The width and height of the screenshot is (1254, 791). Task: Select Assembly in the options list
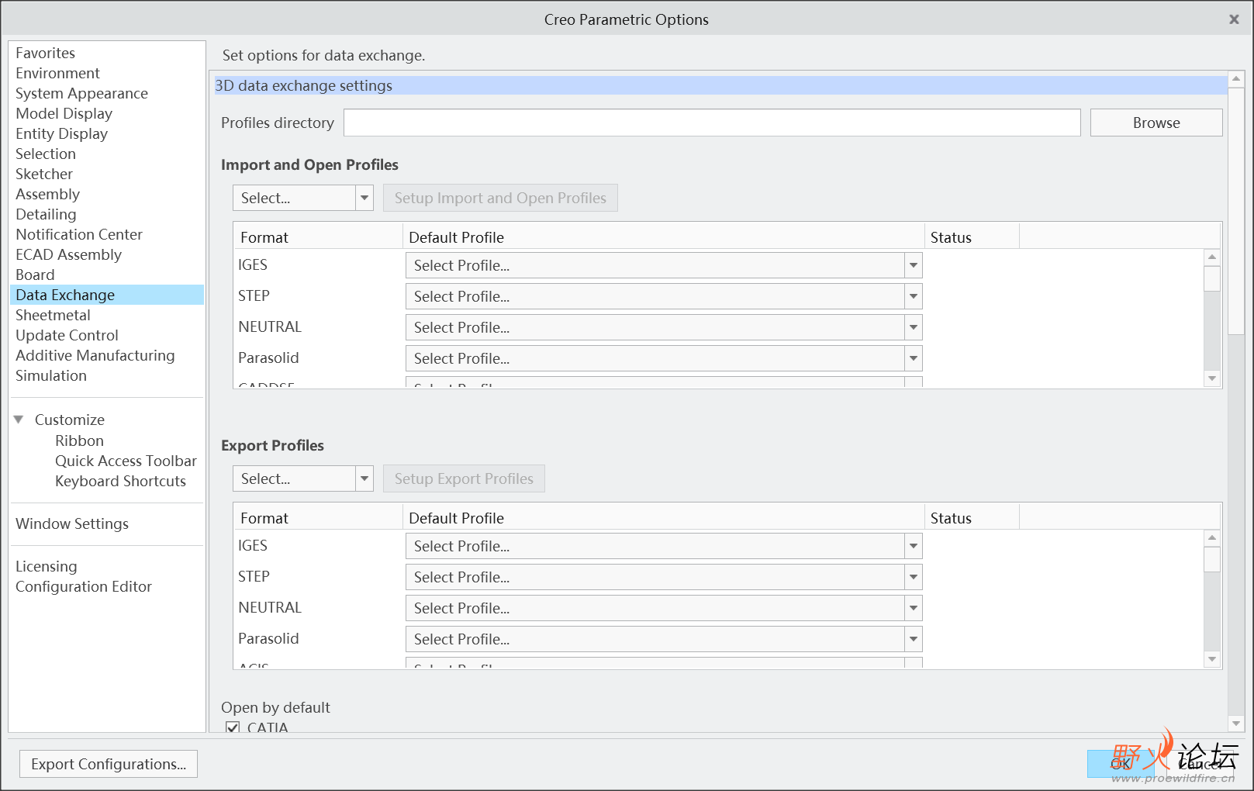pos(47,194)
